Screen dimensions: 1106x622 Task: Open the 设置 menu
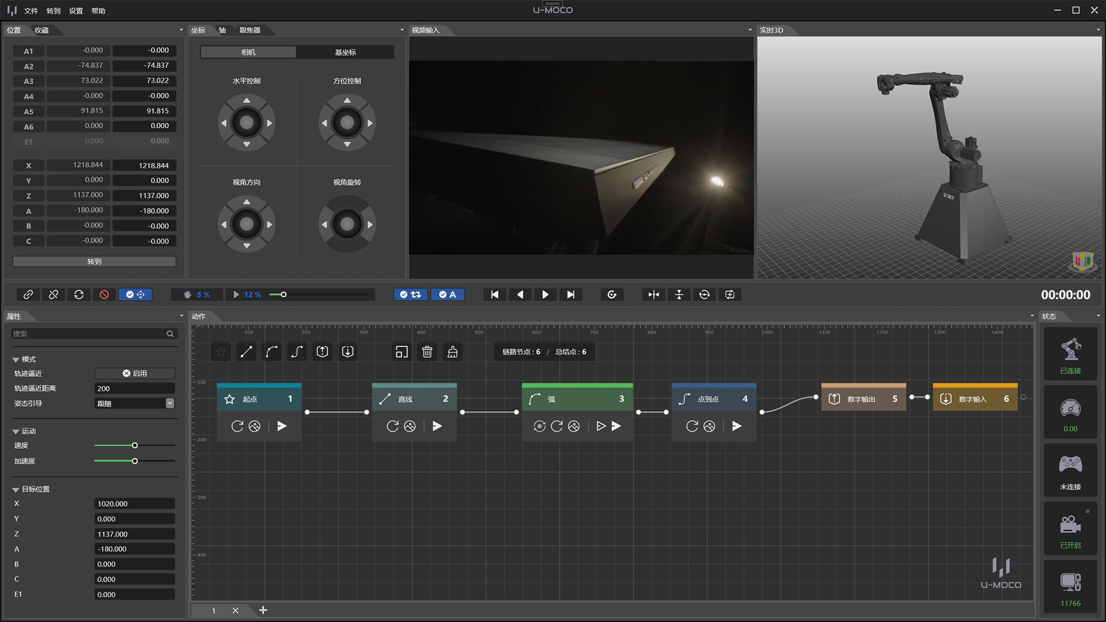[75, 10]
